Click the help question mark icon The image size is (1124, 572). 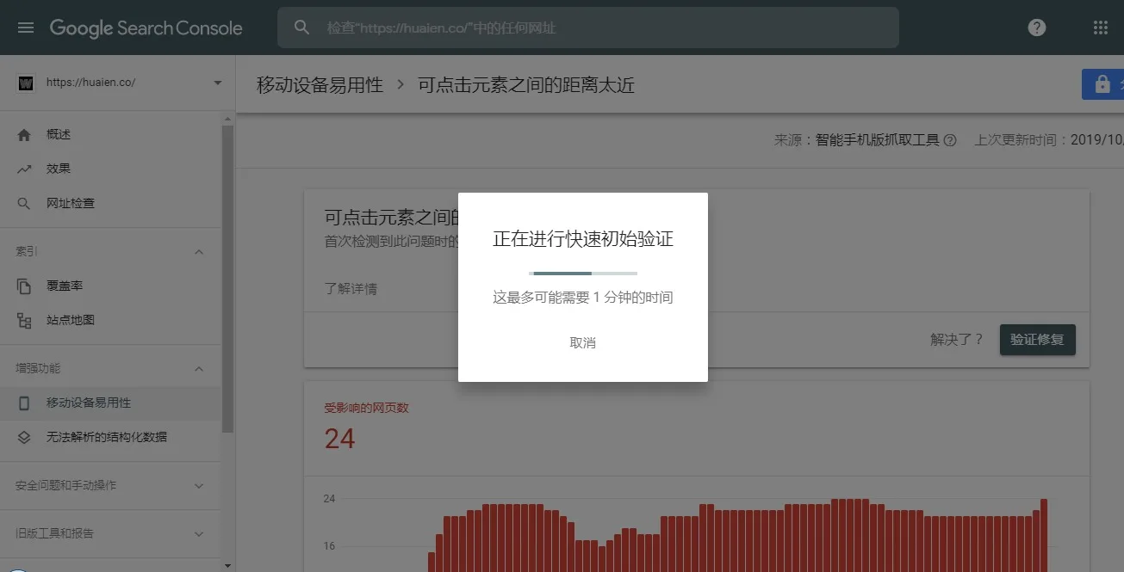1036,27
